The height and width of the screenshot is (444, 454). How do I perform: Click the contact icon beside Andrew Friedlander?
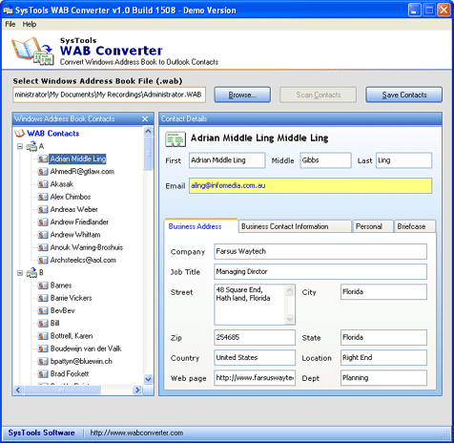pos(43,222)
